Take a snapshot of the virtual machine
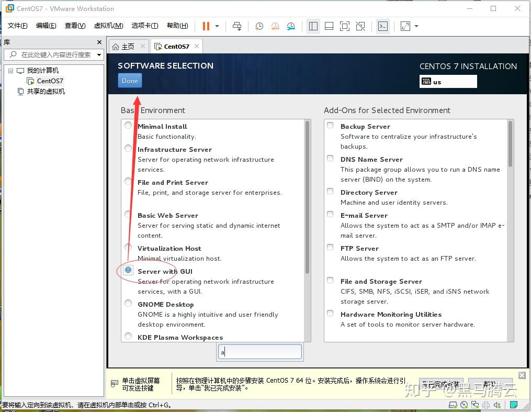Image resolution: width=531 pixels, height=412 pixels. pos(259,26)
